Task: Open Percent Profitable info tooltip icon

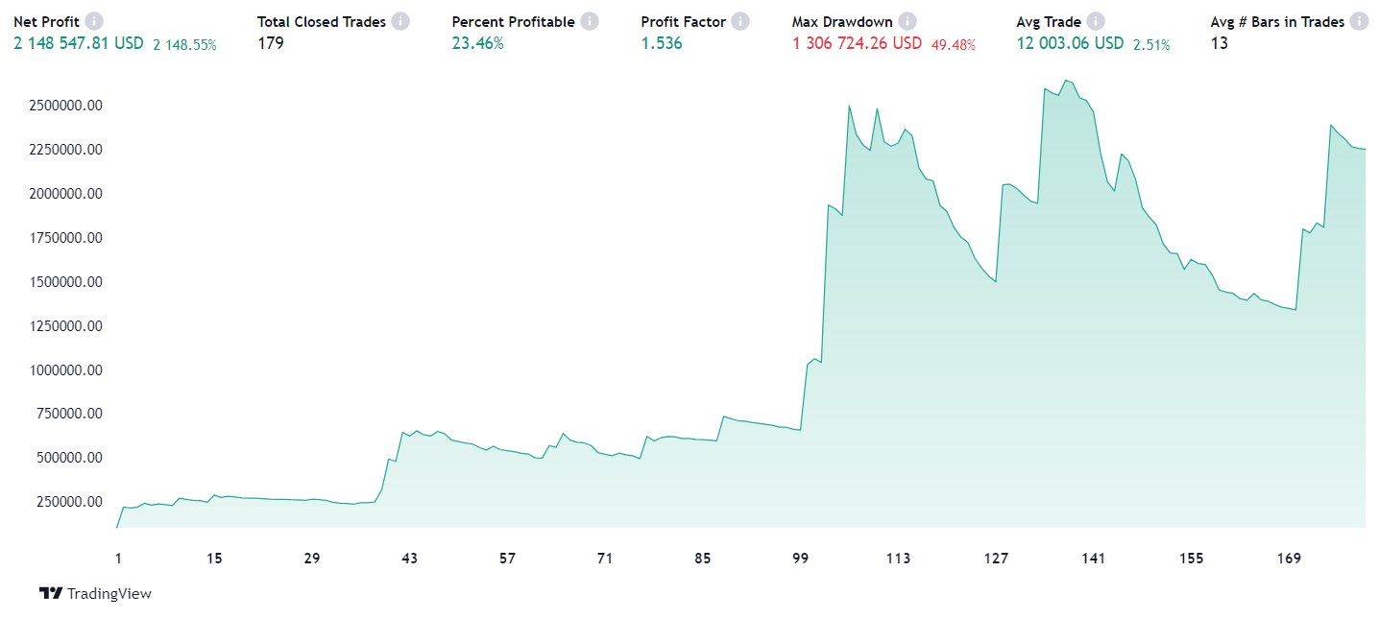Action: point(590,21)
